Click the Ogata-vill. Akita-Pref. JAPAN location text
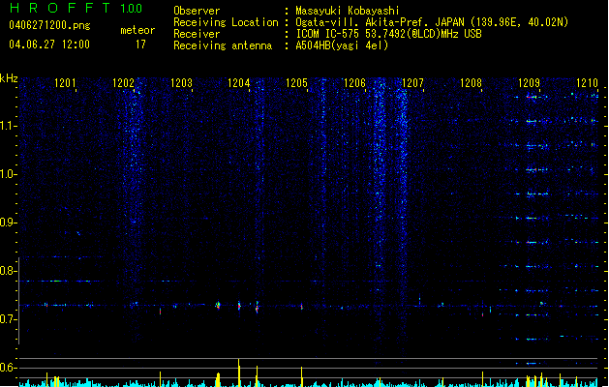Viewport: 609px width, 387px height. (x=432, y=22)
